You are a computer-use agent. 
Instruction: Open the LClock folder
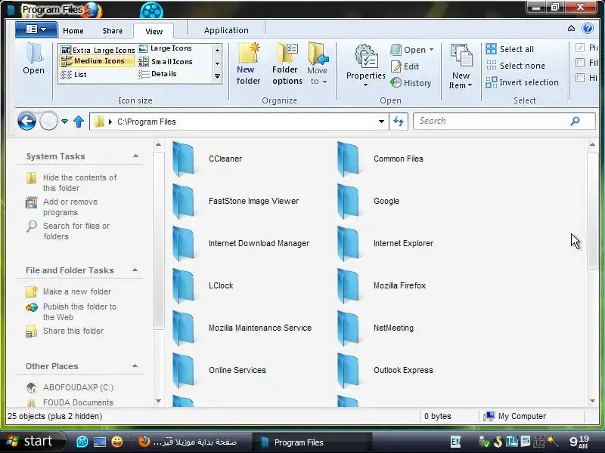(x=203, y=285)
